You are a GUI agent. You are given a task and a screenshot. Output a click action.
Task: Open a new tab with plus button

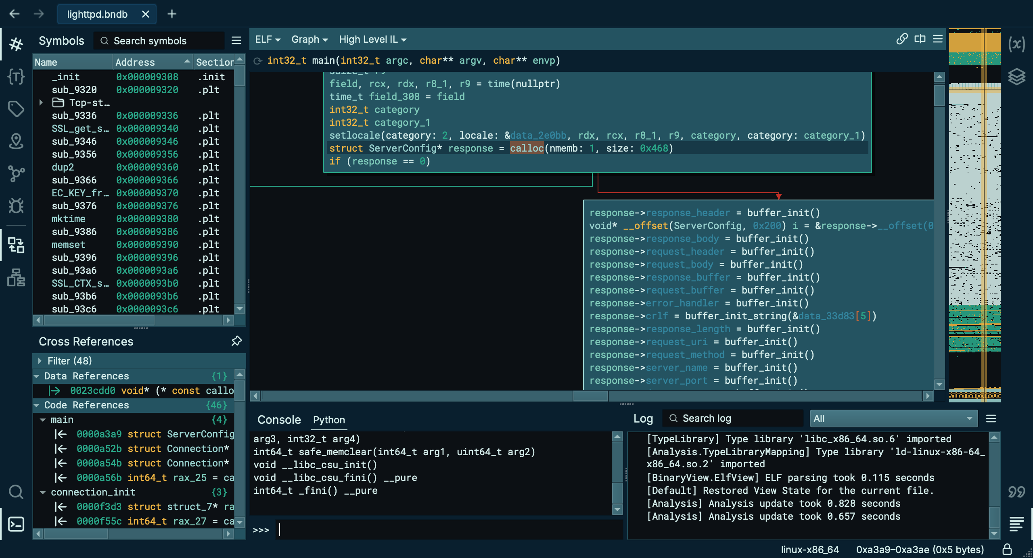[x=172, y=14]
